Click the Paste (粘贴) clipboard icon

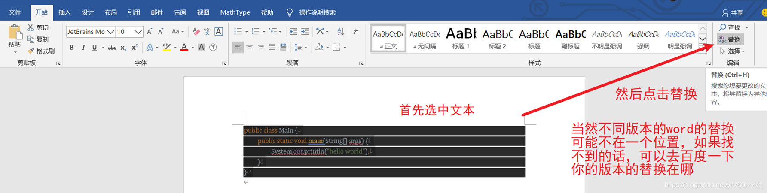(15, 32)
